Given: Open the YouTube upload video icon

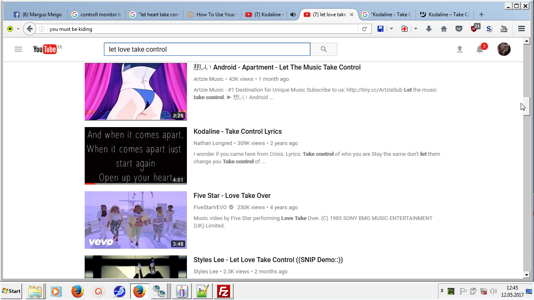Looking at the screenshot, I should 460,49.
